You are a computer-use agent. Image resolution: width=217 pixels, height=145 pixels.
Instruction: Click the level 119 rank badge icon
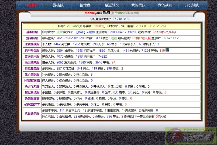(167, 50)
